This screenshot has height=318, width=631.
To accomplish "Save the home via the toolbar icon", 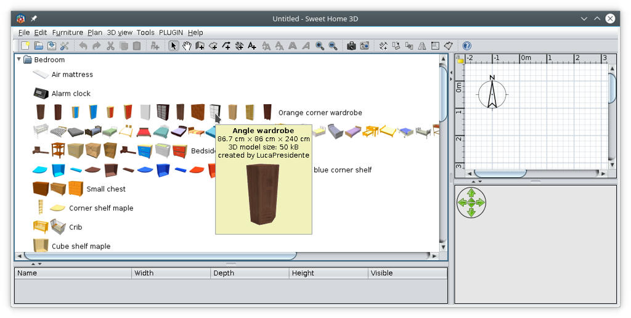I will pos(52,46).
